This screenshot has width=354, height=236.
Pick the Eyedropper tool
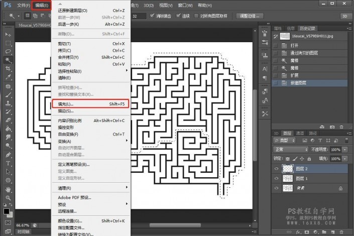pyautogui.click(x=8, y=77)
